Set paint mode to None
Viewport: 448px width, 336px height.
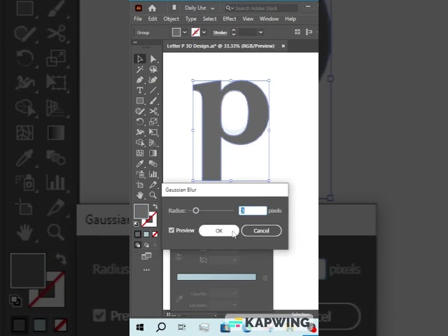click(x=155, y=234)
